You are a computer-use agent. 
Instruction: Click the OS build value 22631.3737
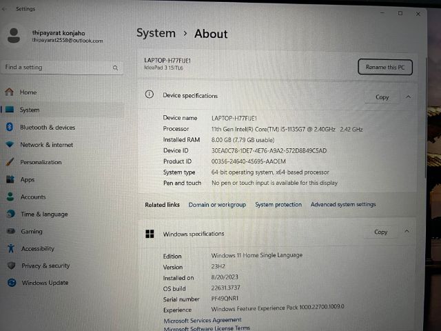click(x=225, y=288)
